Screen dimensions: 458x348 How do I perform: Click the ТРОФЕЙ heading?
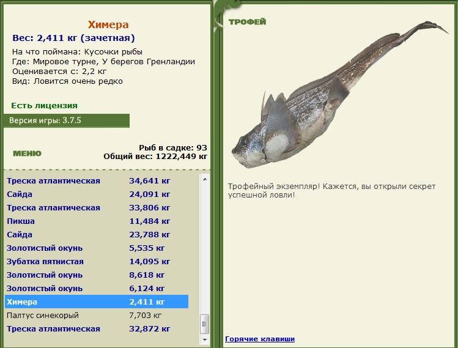click(248, 21)
